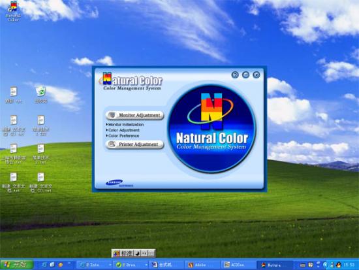The image size is (359, 270).
Task: Click the Natural Color taskbar button
Action: click(x=275, y=265)
